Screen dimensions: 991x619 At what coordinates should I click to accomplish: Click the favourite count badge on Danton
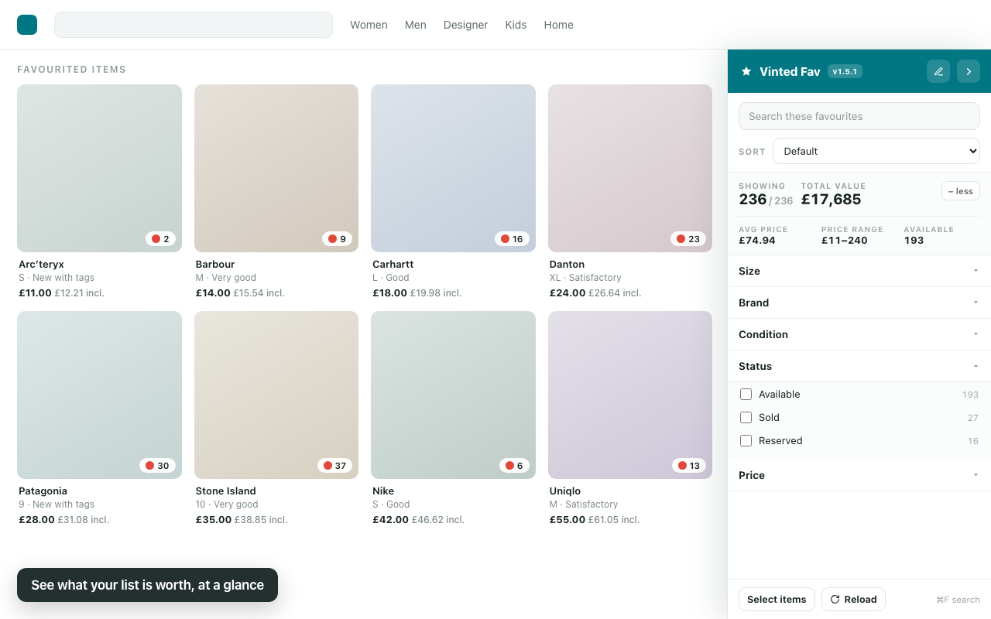688,239
